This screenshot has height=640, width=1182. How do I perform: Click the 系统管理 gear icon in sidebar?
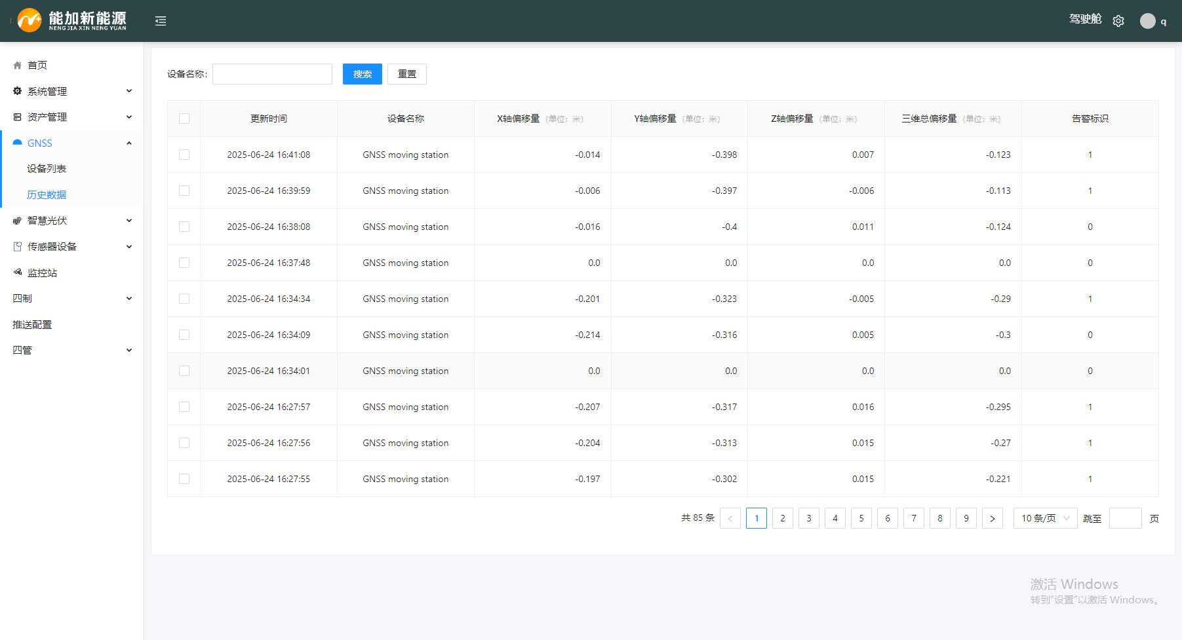coord(18,91)
